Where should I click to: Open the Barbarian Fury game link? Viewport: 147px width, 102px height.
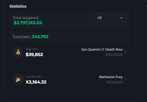111,77
